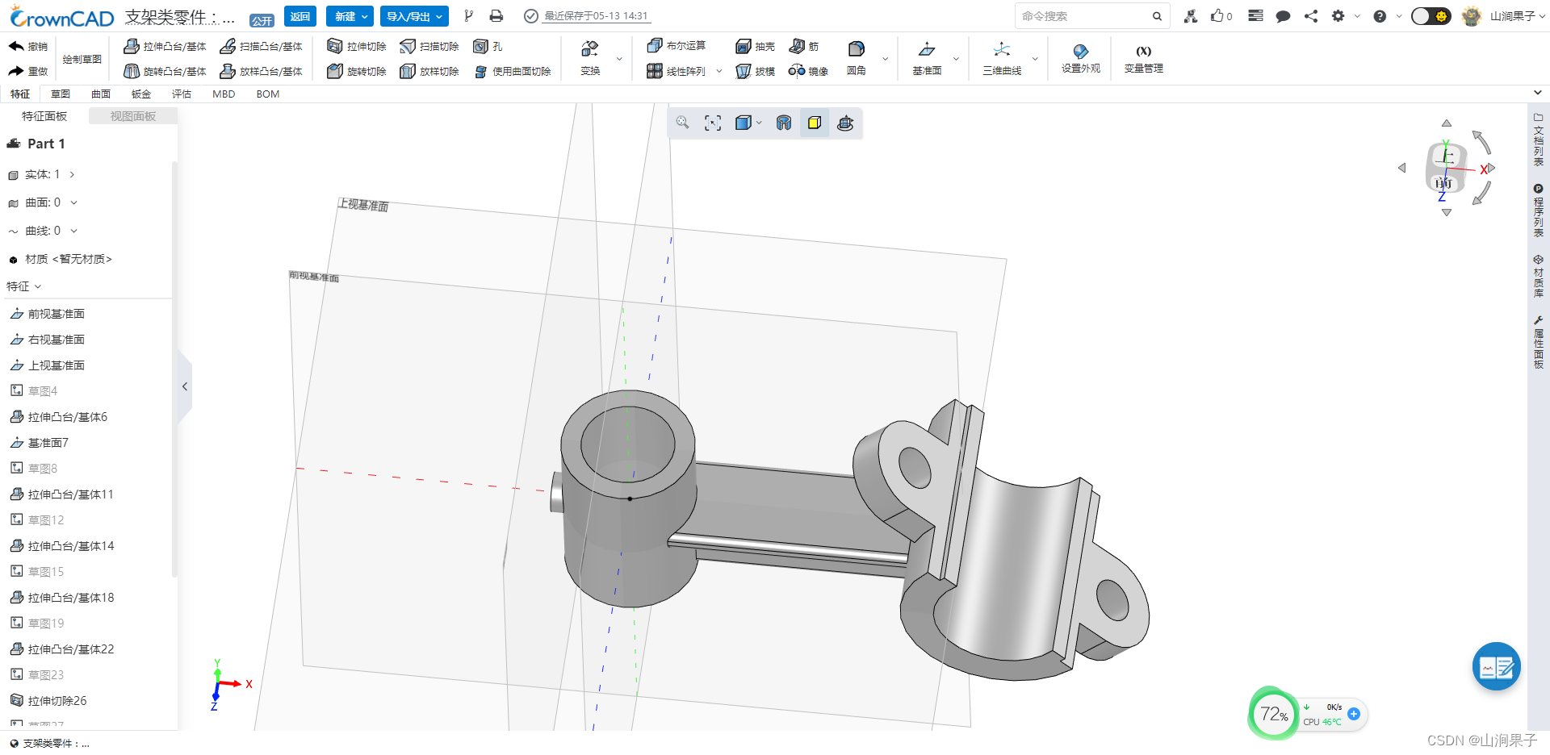Create a 基准面 reference plane

927,58
